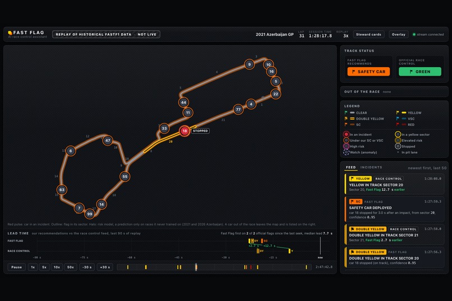Click the total duration 2:47:42.8
The width and height of the screenshot is (452, 301).
(324, 267)
